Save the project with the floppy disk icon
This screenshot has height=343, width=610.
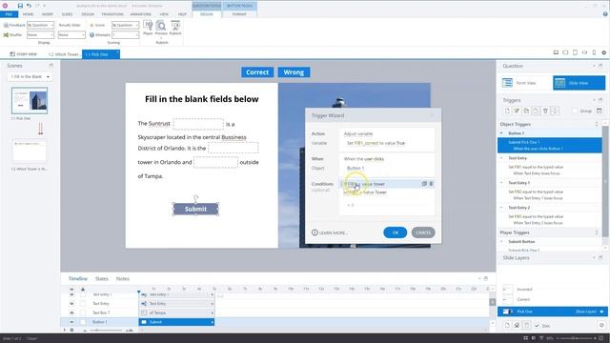(20, 6)
